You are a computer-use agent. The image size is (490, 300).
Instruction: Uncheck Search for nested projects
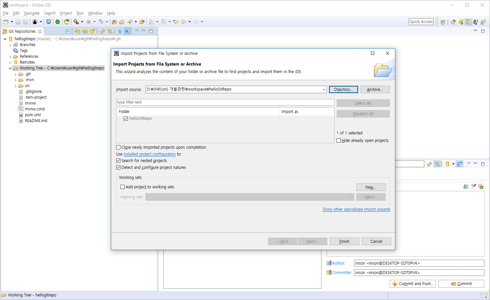(118, 161)
